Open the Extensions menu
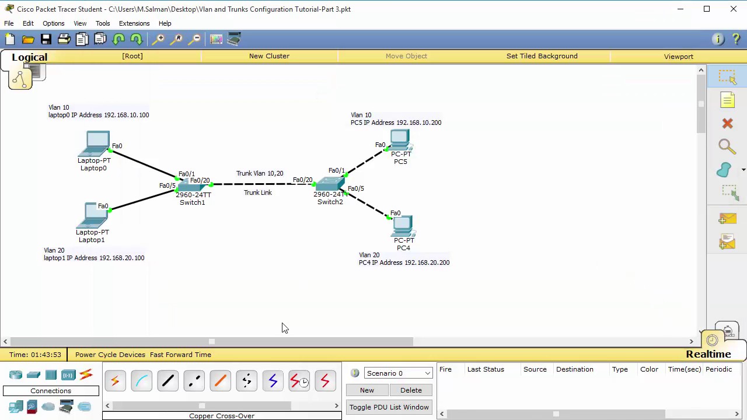 tap(134, 23)
